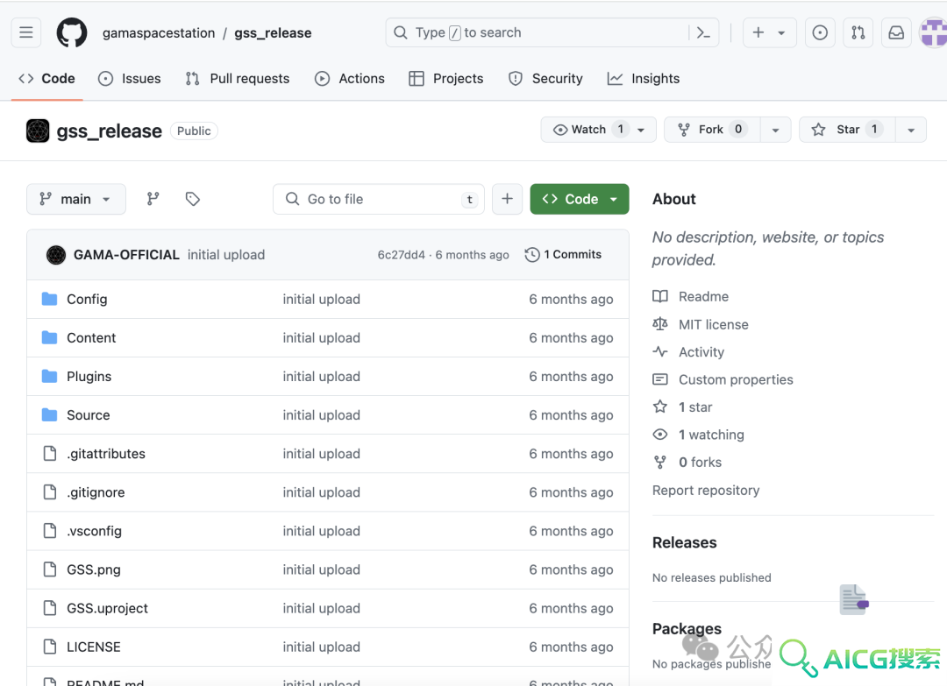Open the hamburger navigation menu
947x686 pixels.
(26, 32)
